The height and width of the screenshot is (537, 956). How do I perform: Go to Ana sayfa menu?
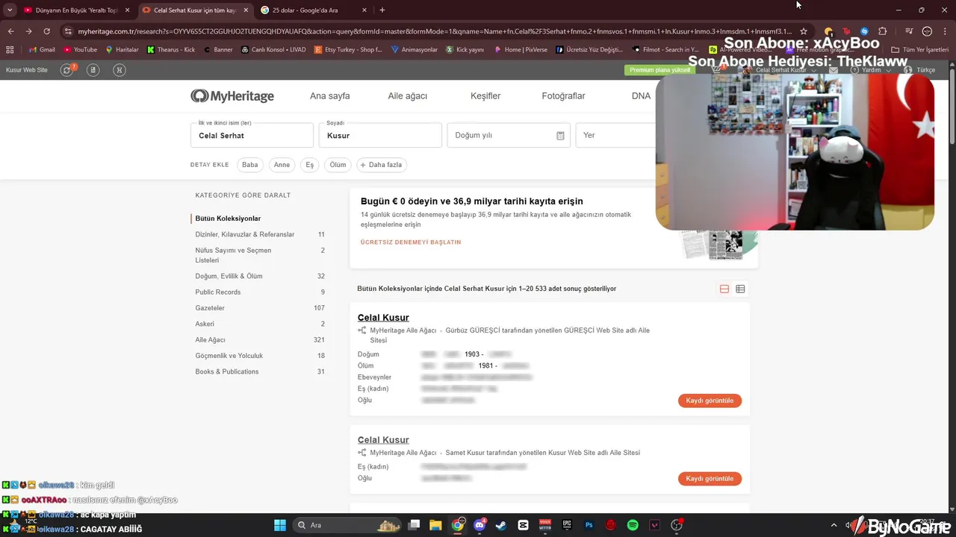(329, 96)
